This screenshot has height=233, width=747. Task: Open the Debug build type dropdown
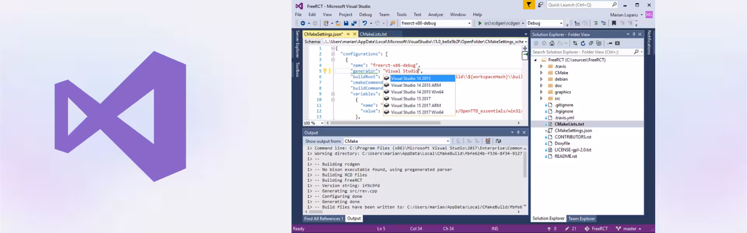(561, 23)
